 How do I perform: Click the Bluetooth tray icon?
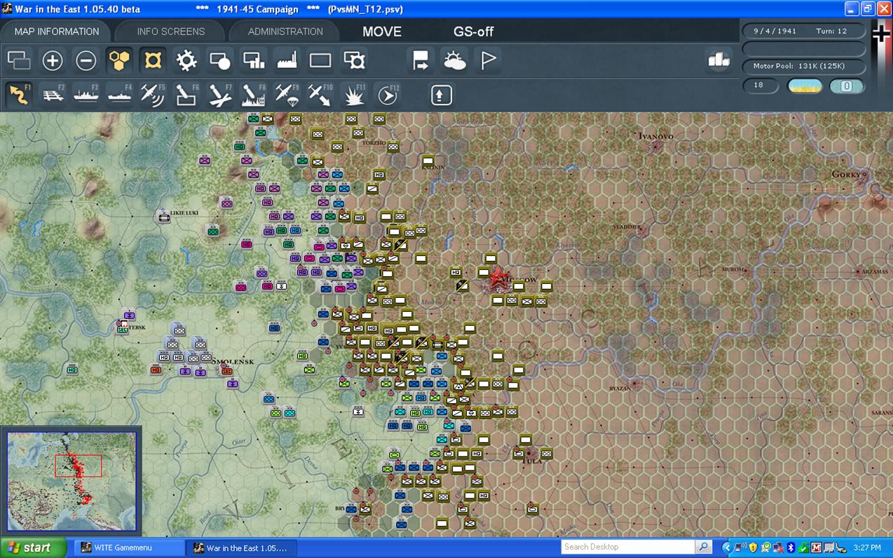[790, 547]
